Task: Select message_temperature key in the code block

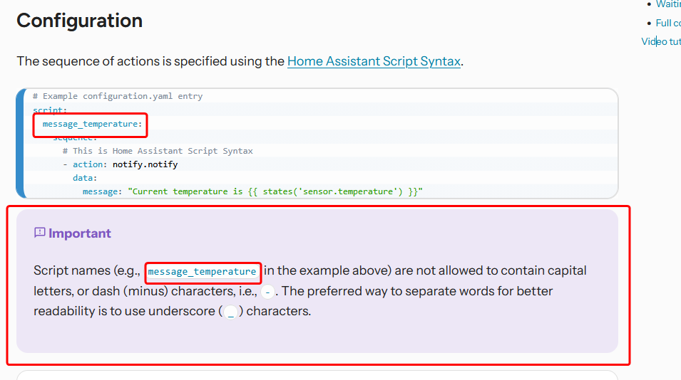Action: [91, 124]
